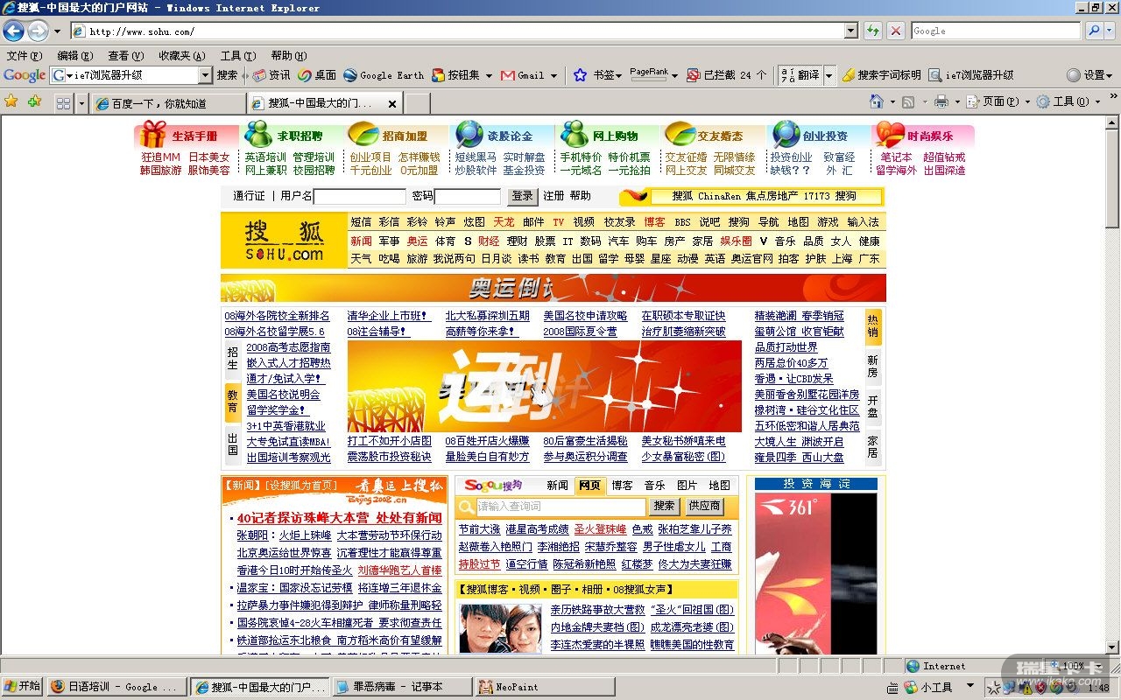Print the page using the printer icon

941,101
